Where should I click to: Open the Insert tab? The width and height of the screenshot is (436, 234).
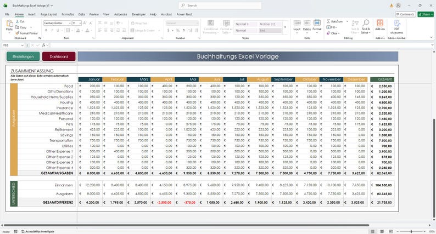pos(31,14)
